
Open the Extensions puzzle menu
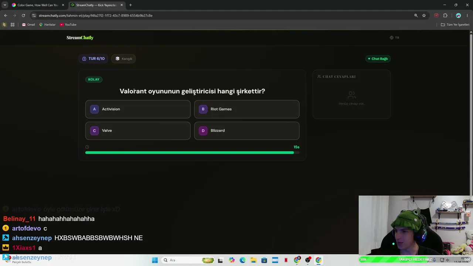pyautogui.click(x=445, y=16)
